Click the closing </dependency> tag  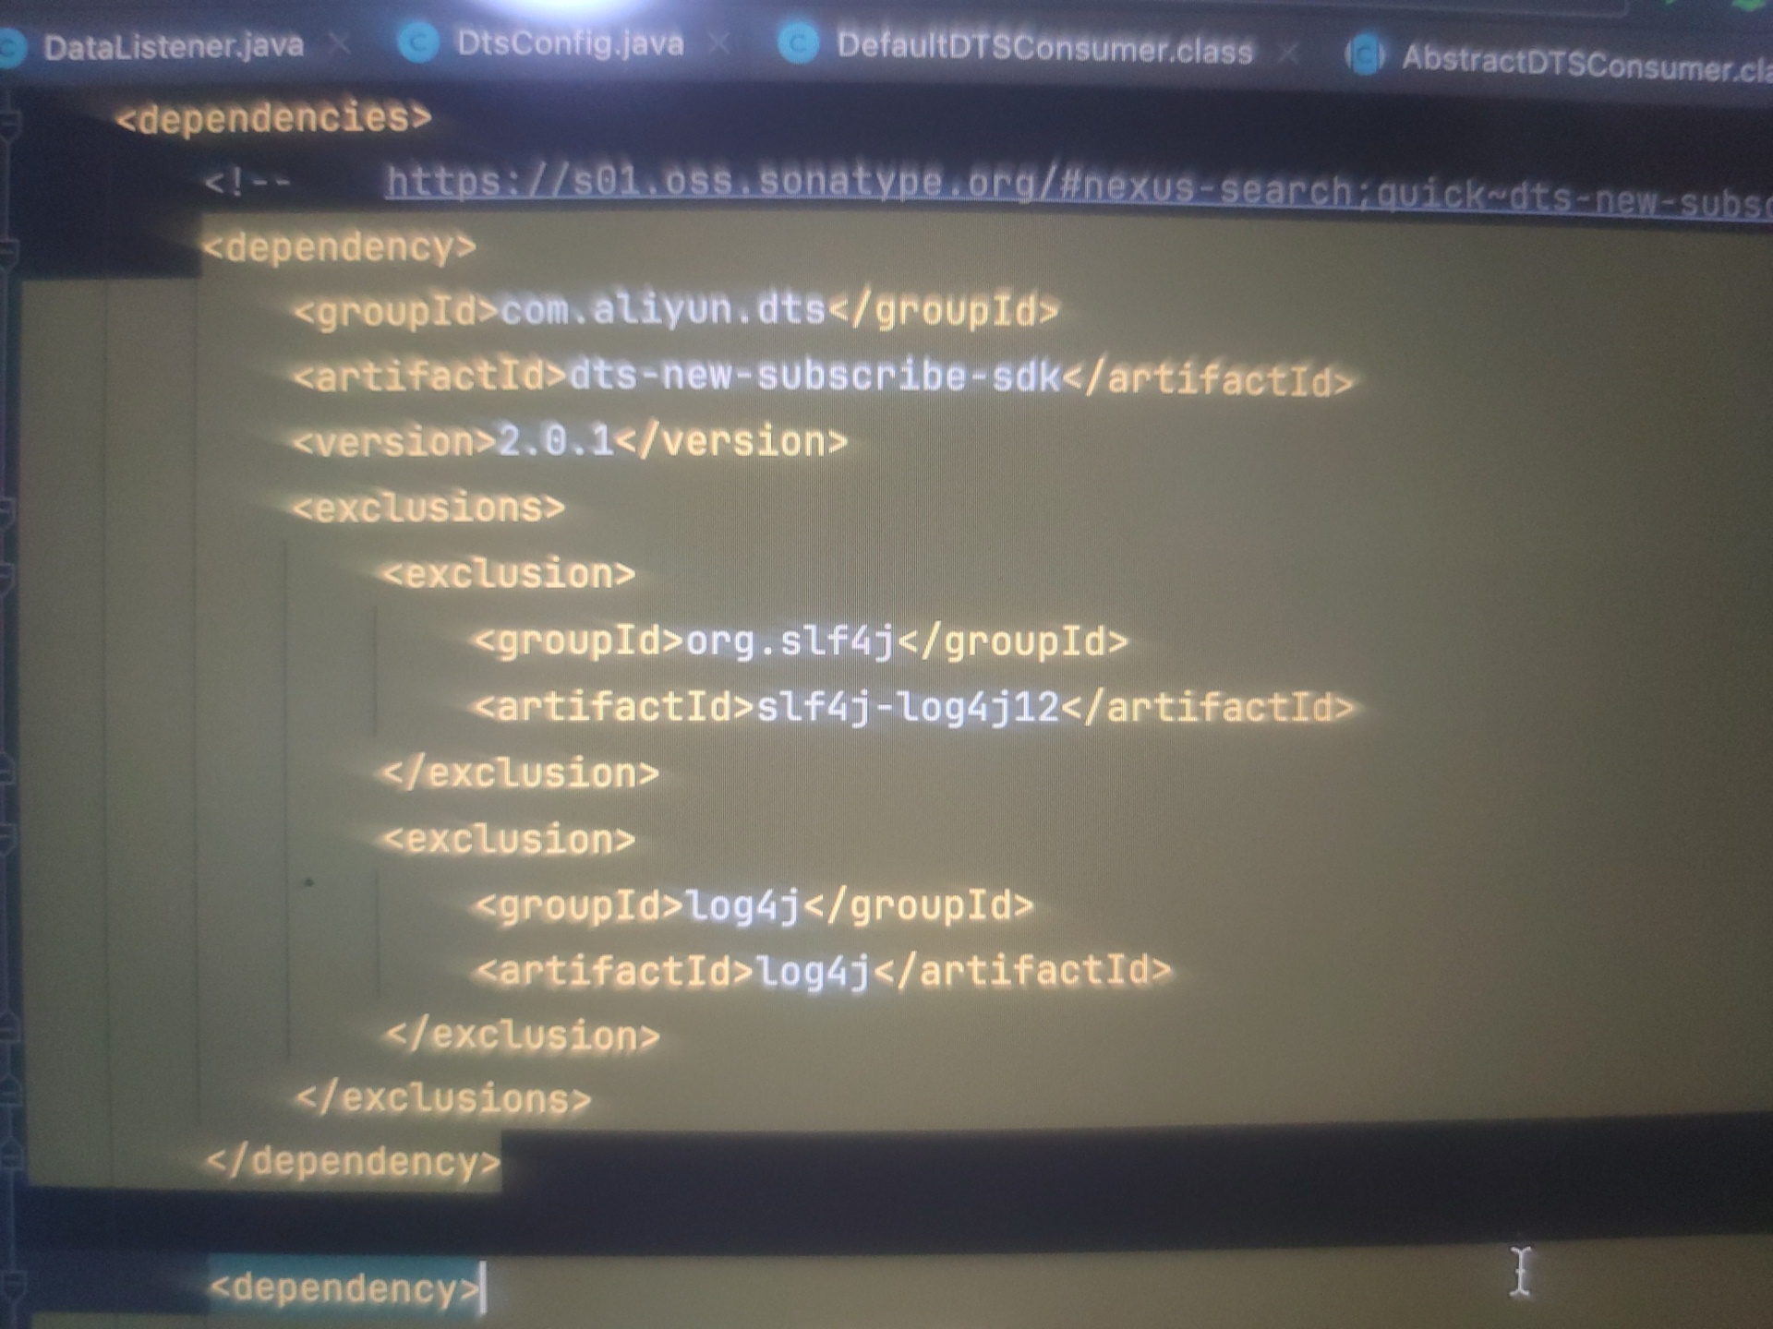click(353, 1162)
